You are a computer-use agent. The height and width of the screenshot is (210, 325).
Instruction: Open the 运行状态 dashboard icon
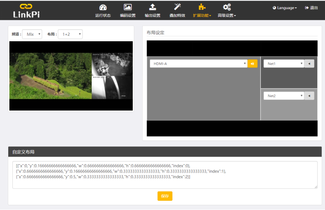[103, 7]
